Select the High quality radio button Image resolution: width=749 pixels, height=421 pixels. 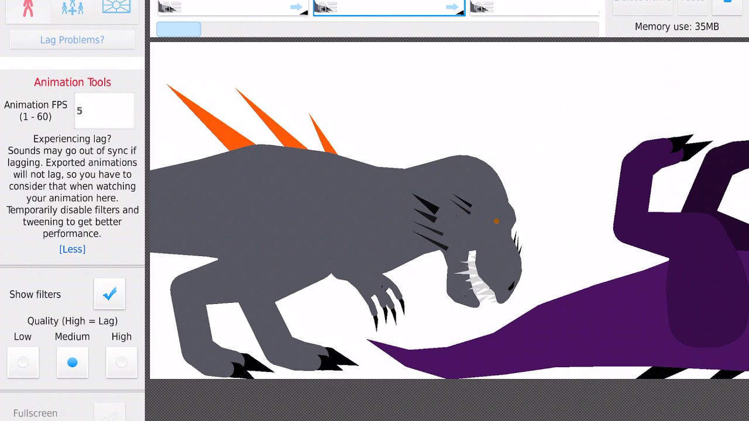coord(122,363)
